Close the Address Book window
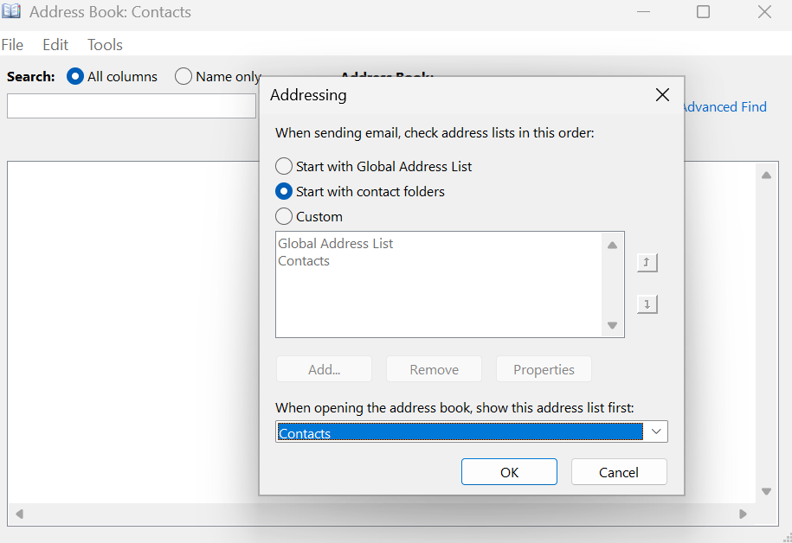The width and height of the screenshot is (792, 543). pos(764,11)
